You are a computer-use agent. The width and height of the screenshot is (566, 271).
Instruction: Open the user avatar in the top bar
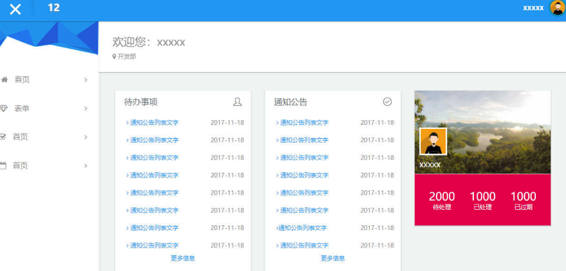tap(557, 8)
